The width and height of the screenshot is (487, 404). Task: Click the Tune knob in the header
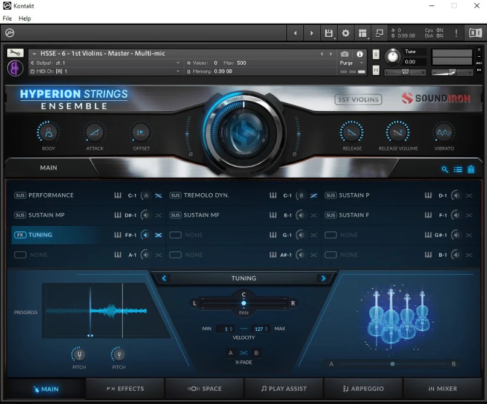click(393, 57)
